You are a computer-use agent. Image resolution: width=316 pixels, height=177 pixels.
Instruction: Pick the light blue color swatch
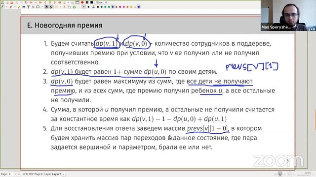coord(105,7)
